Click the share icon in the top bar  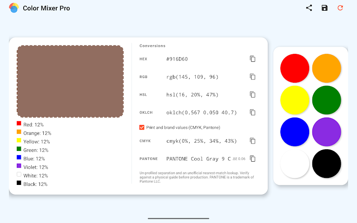point(309,8)
